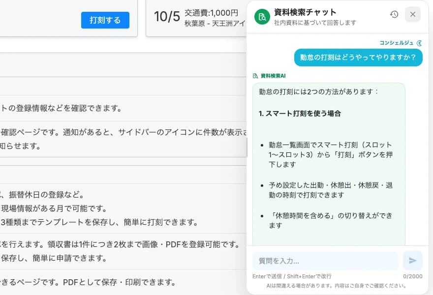Click the line 勤怠の打刻には2つの方法があります
This screenshot has height=295, width=433.
(318, 91)
